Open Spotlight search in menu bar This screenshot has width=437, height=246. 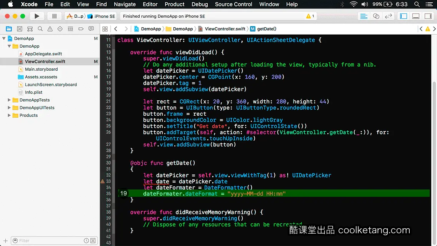(417, 4)
